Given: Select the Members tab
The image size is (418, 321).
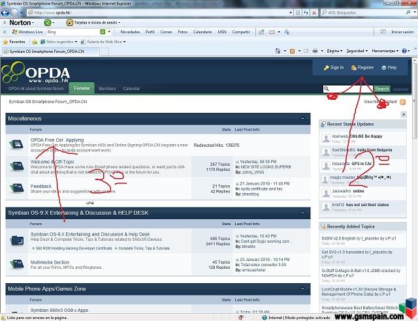Looking at the screenshot, I should pos(107,89).
